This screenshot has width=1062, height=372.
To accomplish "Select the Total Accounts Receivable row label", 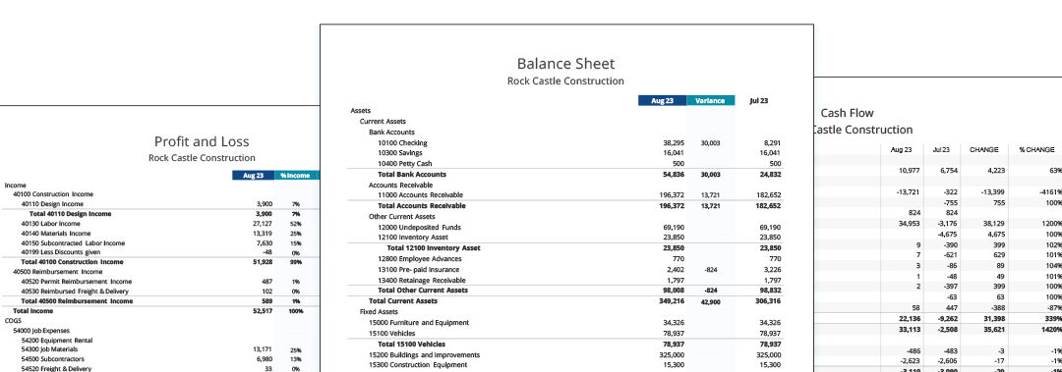I will (421, 205).
